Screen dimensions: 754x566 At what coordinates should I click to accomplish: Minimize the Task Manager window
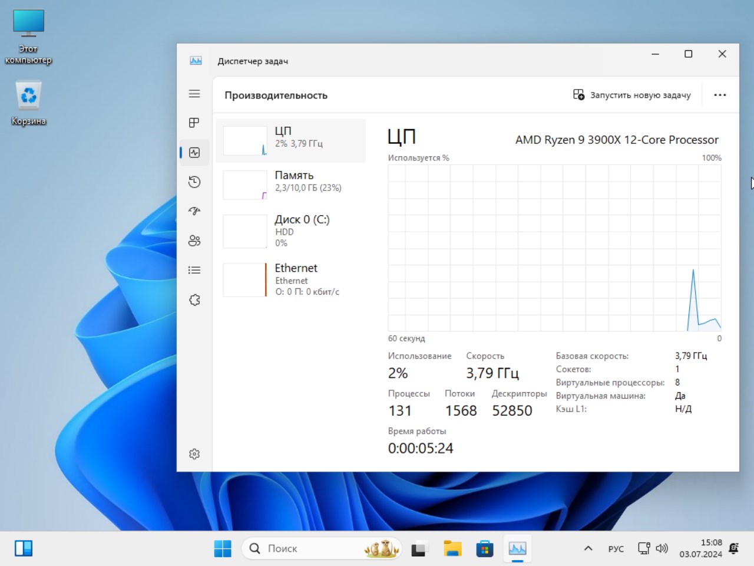pos(655,54)
